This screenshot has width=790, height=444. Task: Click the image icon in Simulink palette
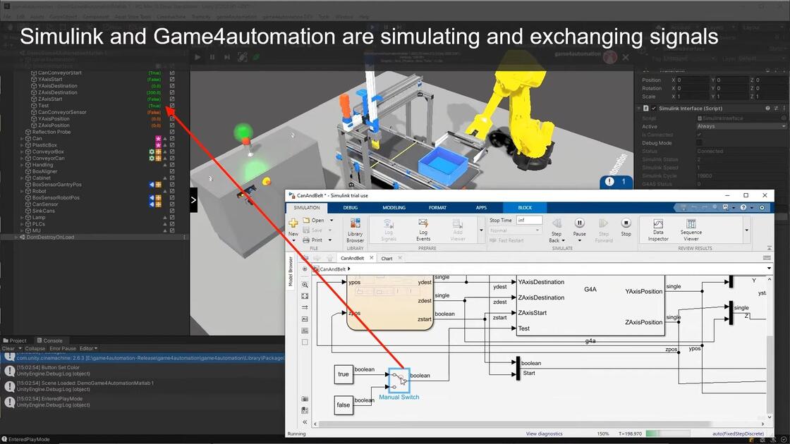305,331
